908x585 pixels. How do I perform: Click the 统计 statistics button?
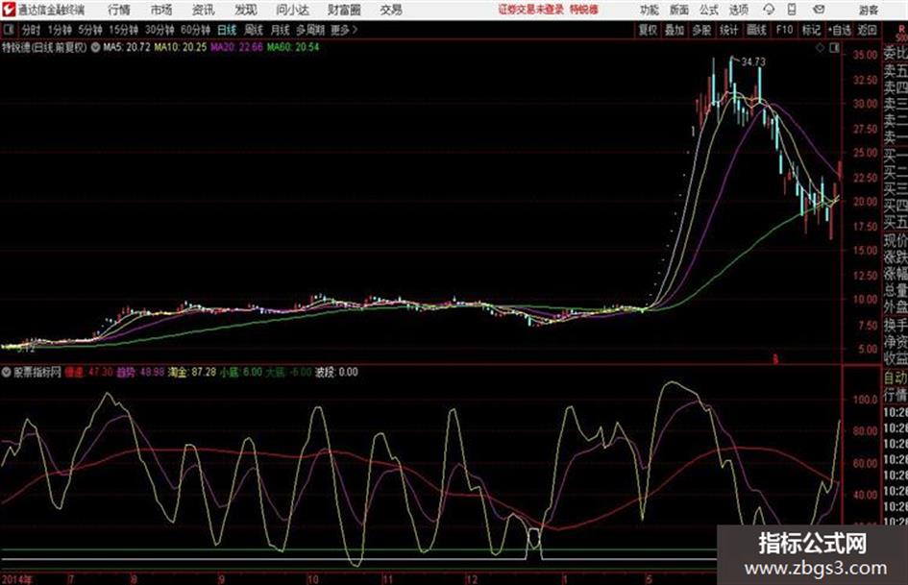729,30
